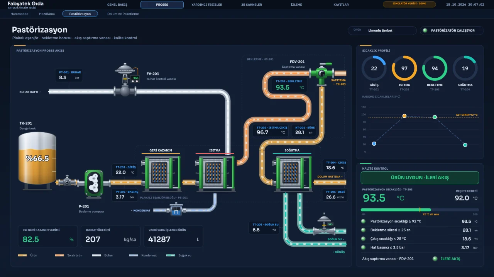Screen dimensions: 494x277
Task: Click the Bekletme temperature gauge ring
Action: pos(435,68)
